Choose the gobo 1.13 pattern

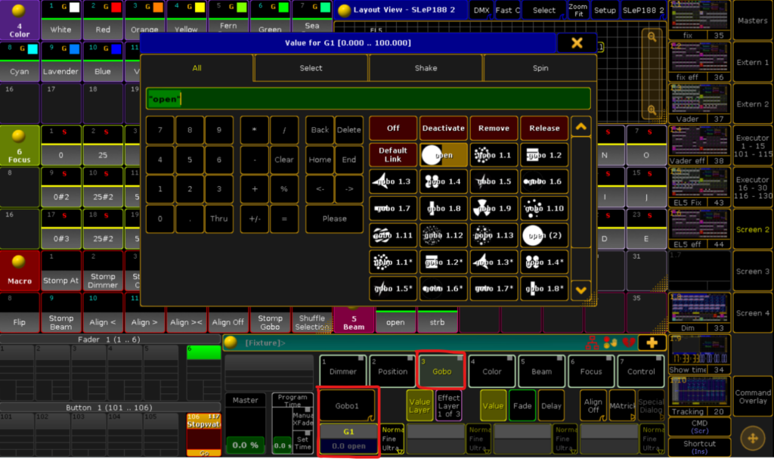[x=494, y=235]
